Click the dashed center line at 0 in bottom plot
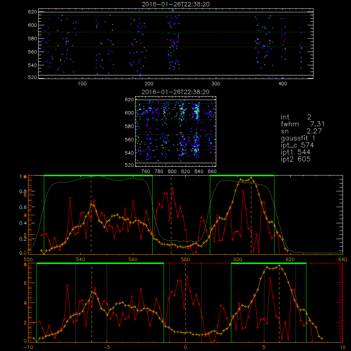Image resolution: width=351 pixels, height=351 pixels. click(x=186, y=303)
